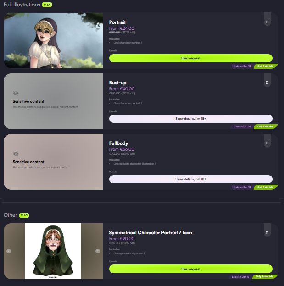The width and height of the screenshot is (284, 286).
Task: Show 18+ details for Fullbody
Action: coord(191,179)
